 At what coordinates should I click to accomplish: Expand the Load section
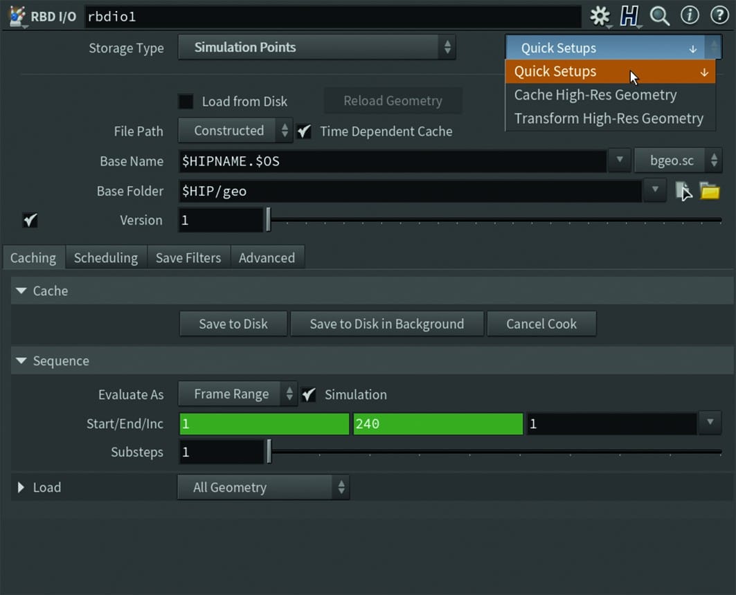21,487
